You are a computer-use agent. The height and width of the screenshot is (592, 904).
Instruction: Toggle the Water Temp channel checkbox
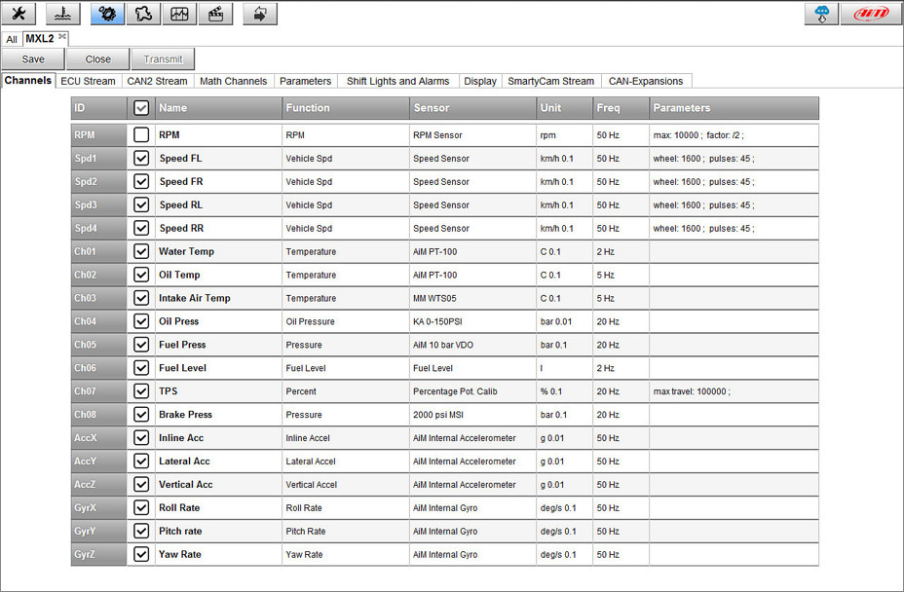pyautogui.click(x=141, y=251)
